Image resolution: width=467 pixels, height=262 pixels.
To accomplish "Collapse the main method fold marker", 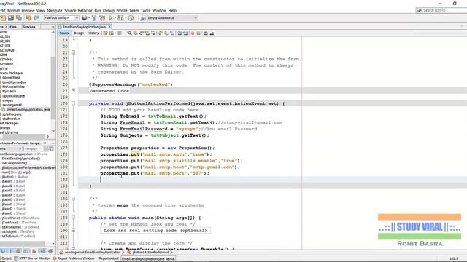I will click(73, 218).
